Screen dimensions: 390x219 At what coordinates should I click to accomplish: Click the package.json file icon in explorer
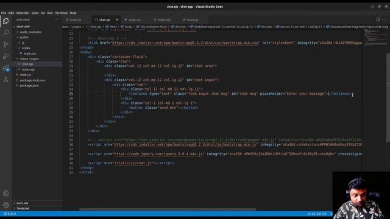(x=17, y=85)
